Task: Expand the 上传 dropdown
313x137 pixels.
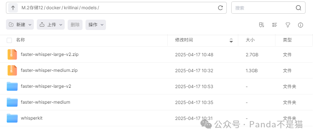Action: click(x=51, y=25)
